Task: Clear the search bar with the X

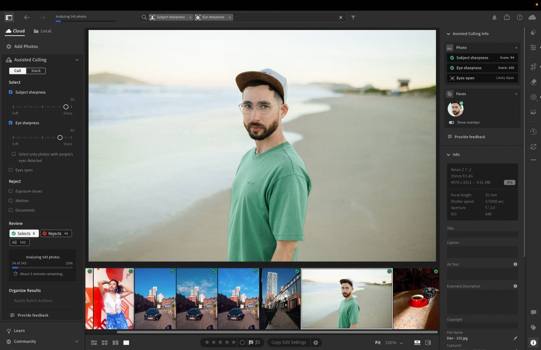Action: click(x=341, y=17)
